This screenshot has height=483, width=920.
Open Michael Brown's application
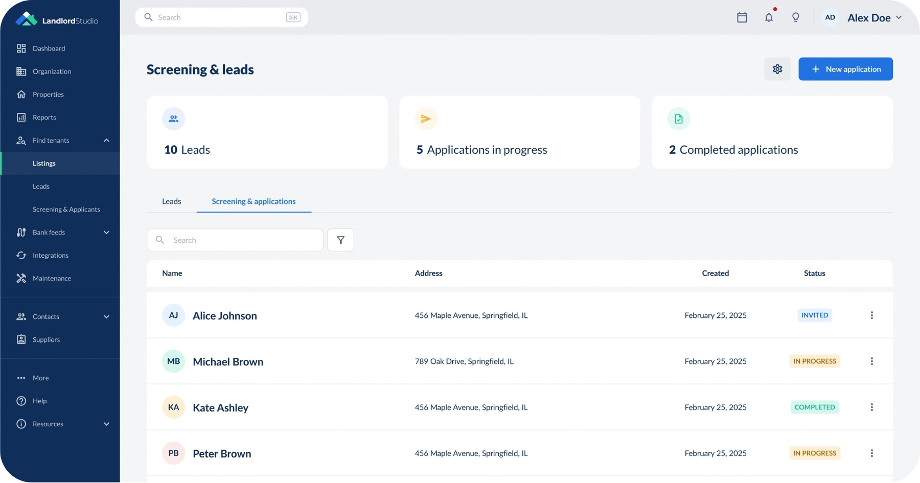(228, 362)
